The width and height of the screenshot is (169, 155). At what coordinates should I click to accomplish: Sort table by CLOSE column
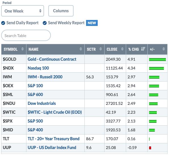tap(115, 49)
